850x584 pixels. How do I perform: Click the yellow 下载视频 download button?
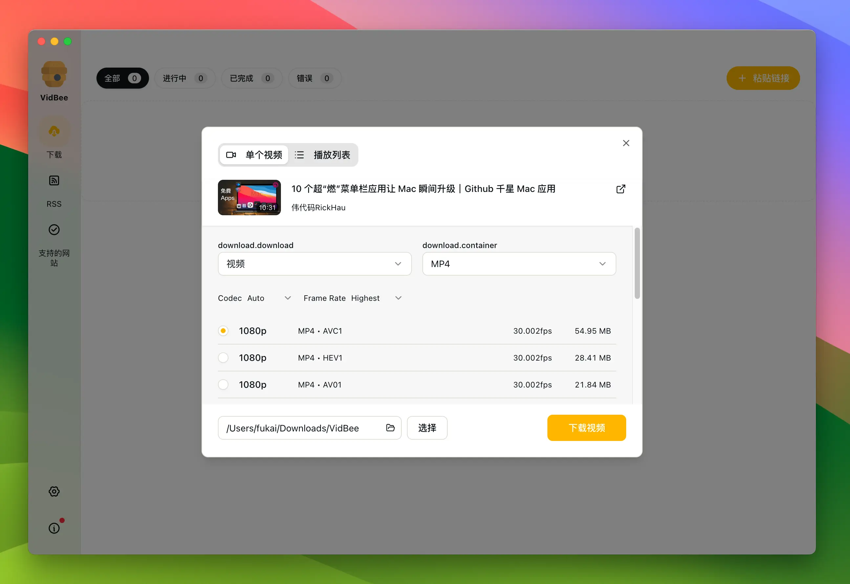[x=586, y=428]
